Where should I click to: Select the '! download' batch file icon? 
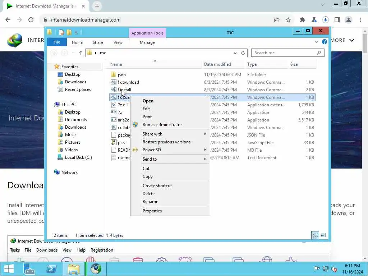[x=113, y=82]
